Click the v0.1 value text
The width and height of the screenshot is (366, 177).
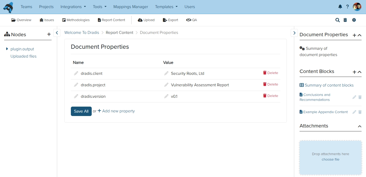point(174,96)
